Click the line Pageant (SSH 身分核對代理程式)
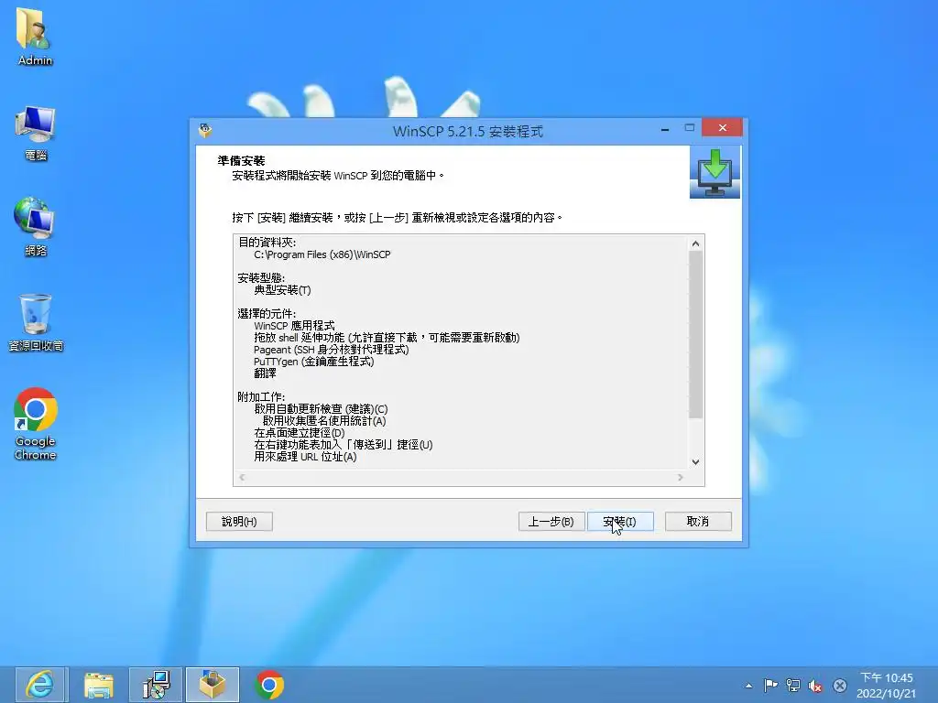The width and height of the screenshot is (938, 703). [332, 350]
